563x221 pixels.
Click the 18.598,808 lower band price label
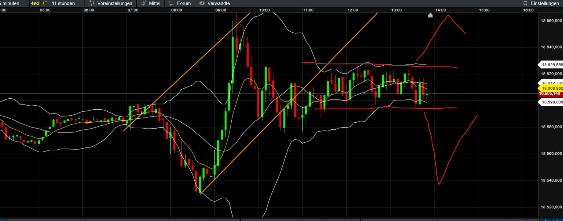551,102
